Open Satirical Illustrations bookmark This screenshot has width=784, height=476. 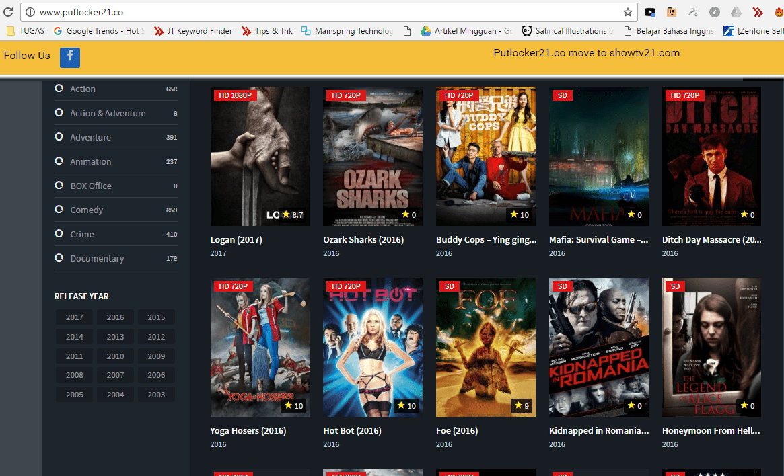[567, 31]
